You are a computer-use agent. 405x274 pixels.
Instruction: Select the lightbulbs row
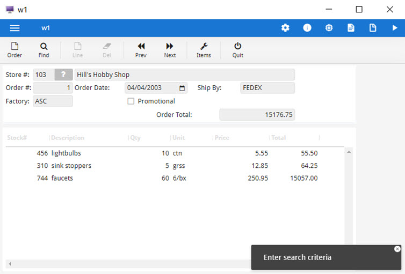click(175, 153)
